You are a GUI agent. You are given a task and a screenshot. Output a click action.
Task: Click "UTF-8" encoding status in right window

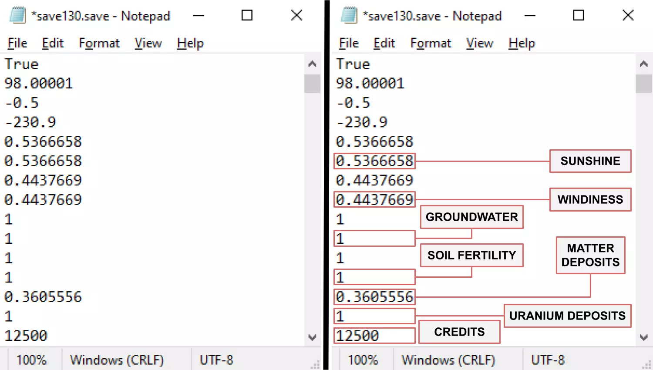pyautogui.click(x=548, y=360)
